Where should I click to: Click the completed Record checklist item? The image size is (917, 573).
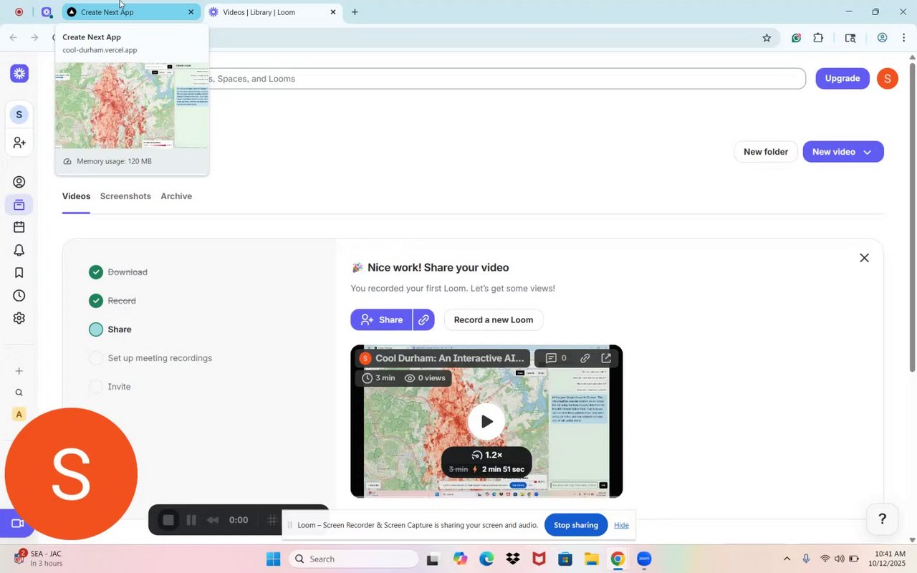tap(113, 301)
